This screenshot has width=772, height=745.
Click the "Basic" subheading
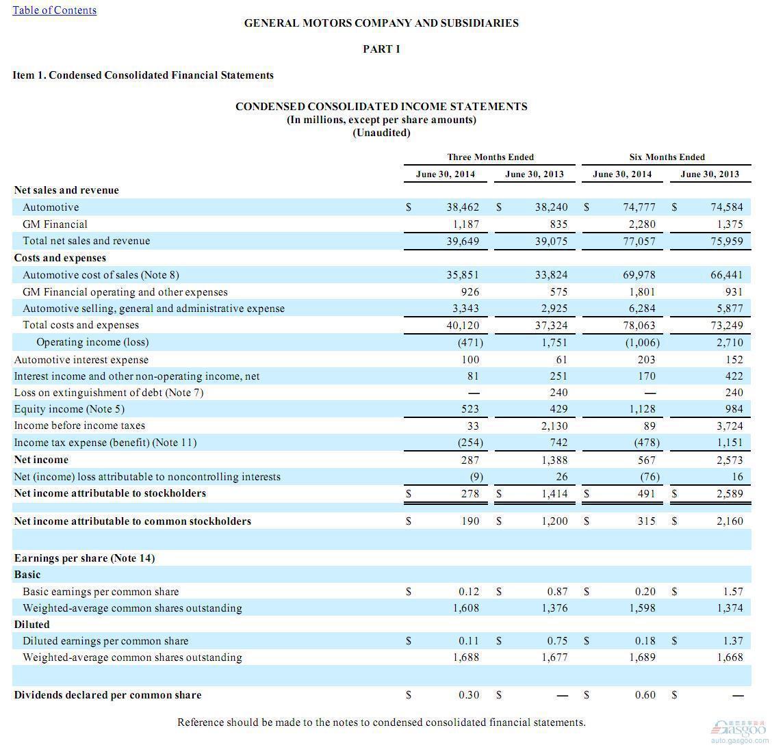coord(27,575)
